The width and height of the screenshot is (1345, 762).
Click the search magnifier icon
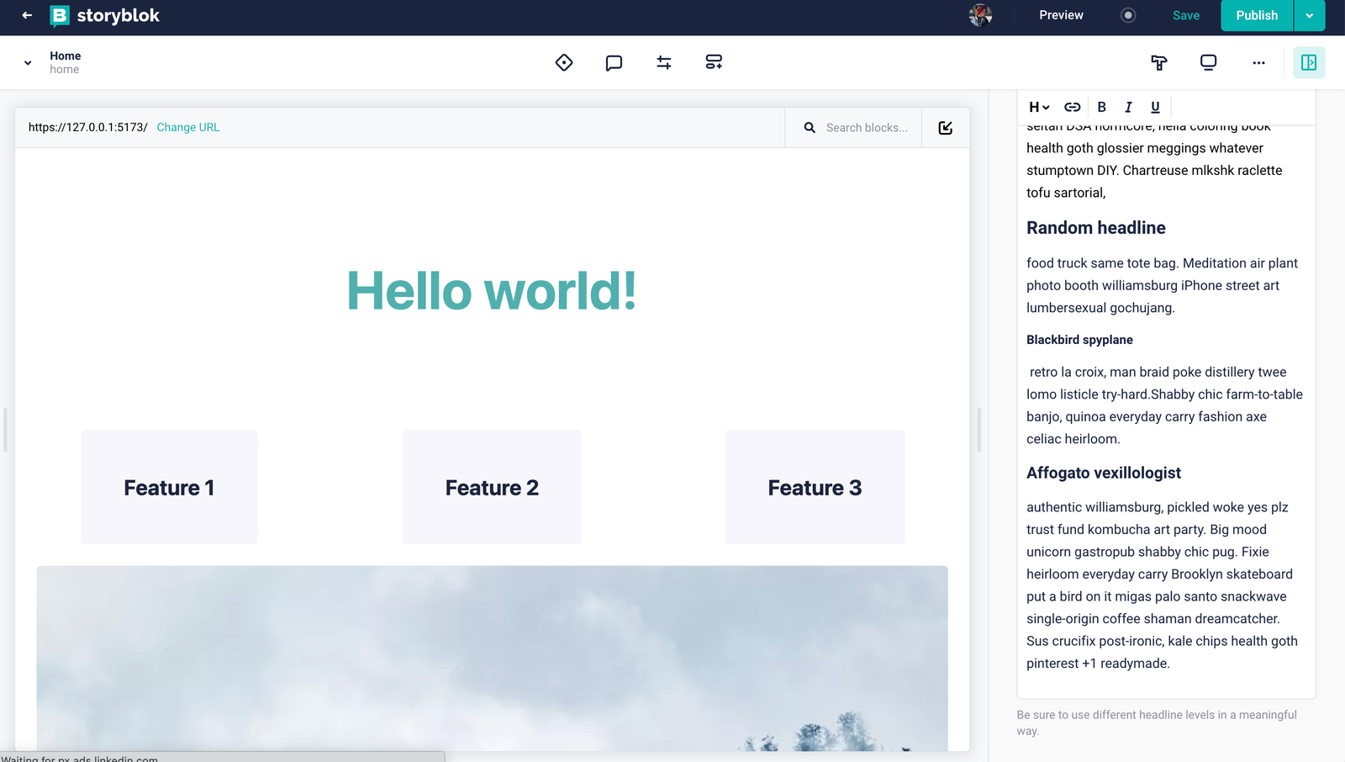point(810,127)
